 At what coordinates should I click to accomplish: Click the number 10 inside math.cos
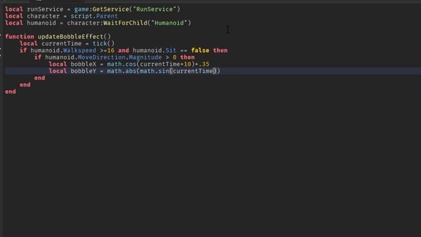click(187, 65)
